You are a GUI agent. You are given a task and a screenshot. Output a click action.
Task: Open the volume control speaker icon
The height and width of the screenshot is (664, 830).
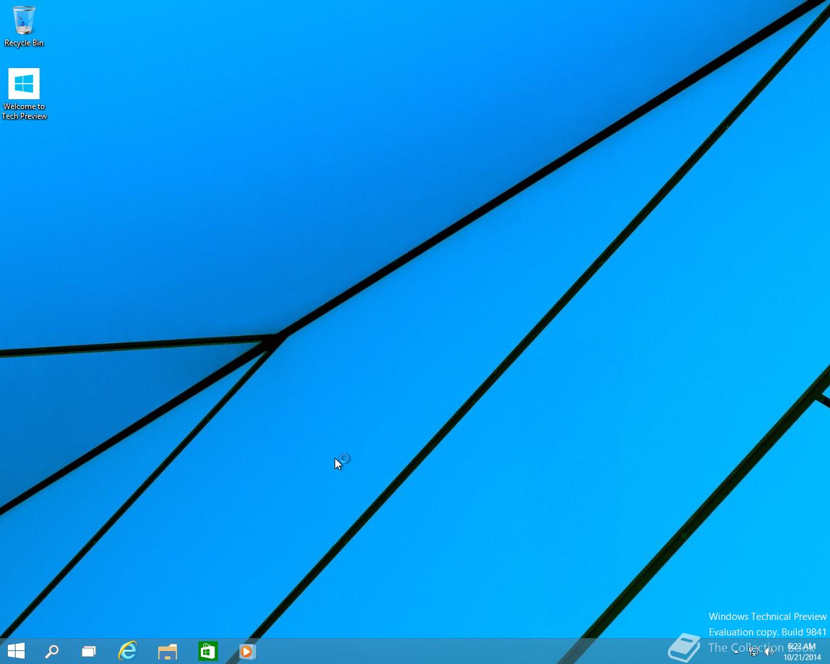(x=769, y=652)
